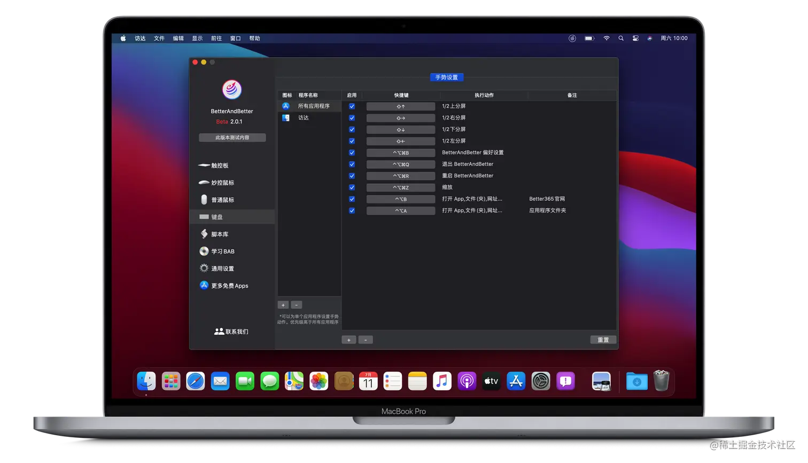Launch Safari from the Dock
The image size is (808, 463).
pos(196,381)
